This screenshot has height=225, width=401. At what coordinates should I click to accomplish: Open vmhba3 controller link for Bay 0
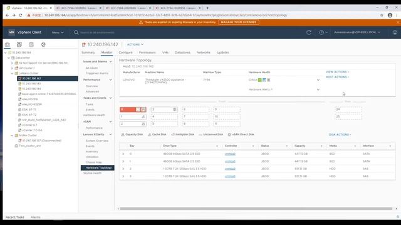(230, 154)
